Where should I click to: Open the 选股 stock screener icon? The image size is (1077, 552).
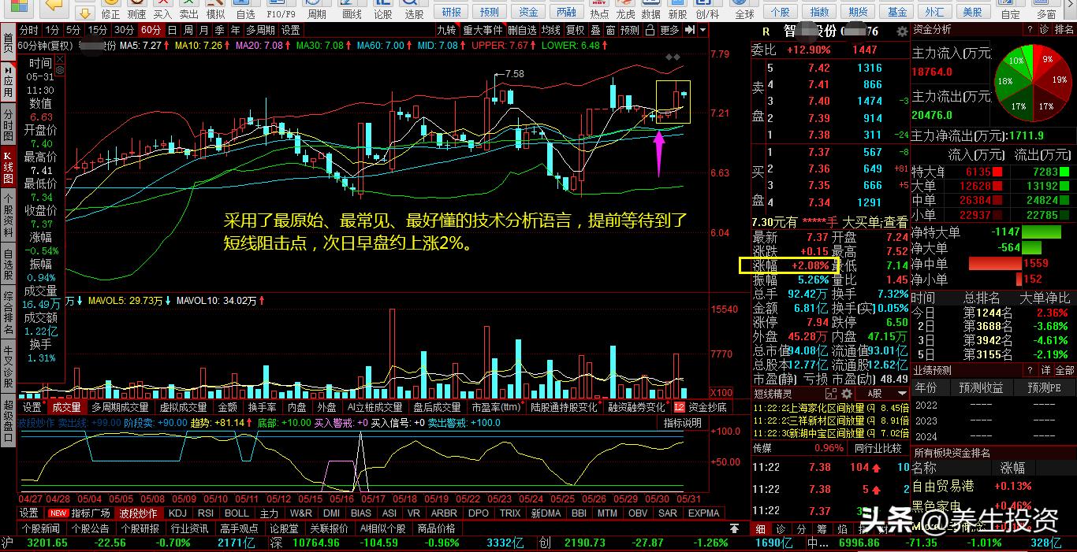click(414, 9)
